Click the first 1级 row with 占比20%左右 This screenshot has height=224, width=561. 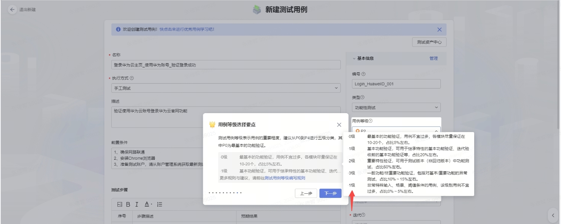click(x=409, y=151)
